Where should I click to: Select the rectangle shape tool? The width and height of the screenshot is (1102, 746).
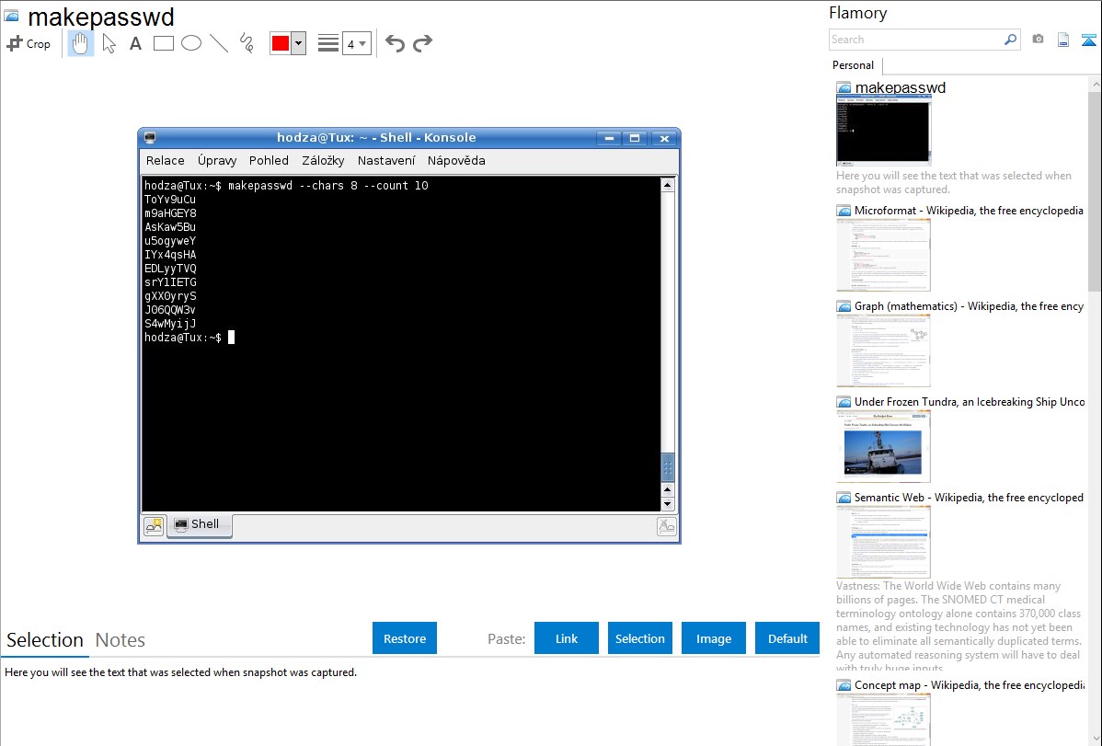164,43
